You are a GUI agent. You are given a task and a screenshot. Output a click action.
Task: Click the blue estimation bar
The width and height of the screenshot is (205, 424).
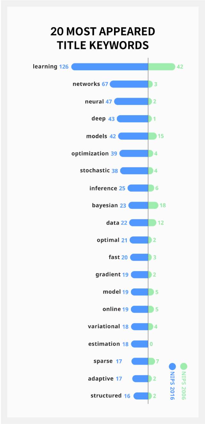coord(140,344)
